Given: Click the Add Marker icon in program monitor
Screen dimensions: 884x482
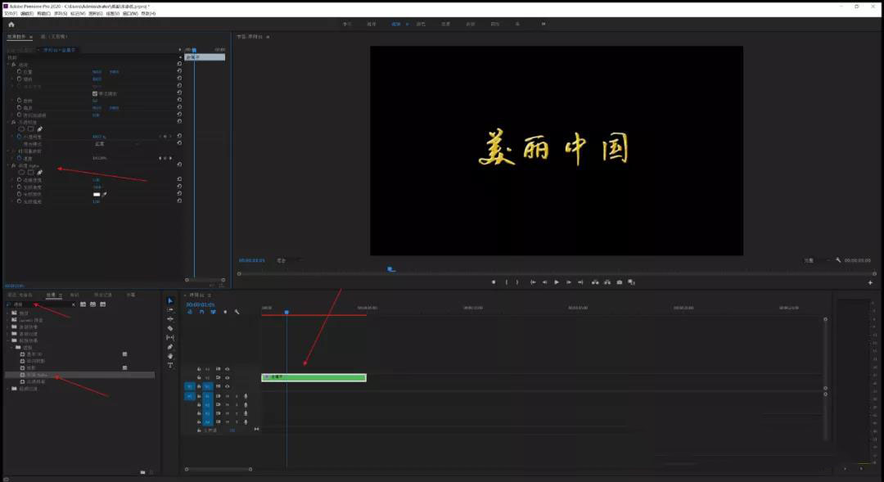Looking at the screenshot, I should 494,282.
